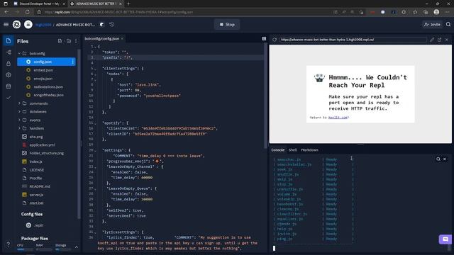Search the console output

pyautogui.click(x=438, y=159)
